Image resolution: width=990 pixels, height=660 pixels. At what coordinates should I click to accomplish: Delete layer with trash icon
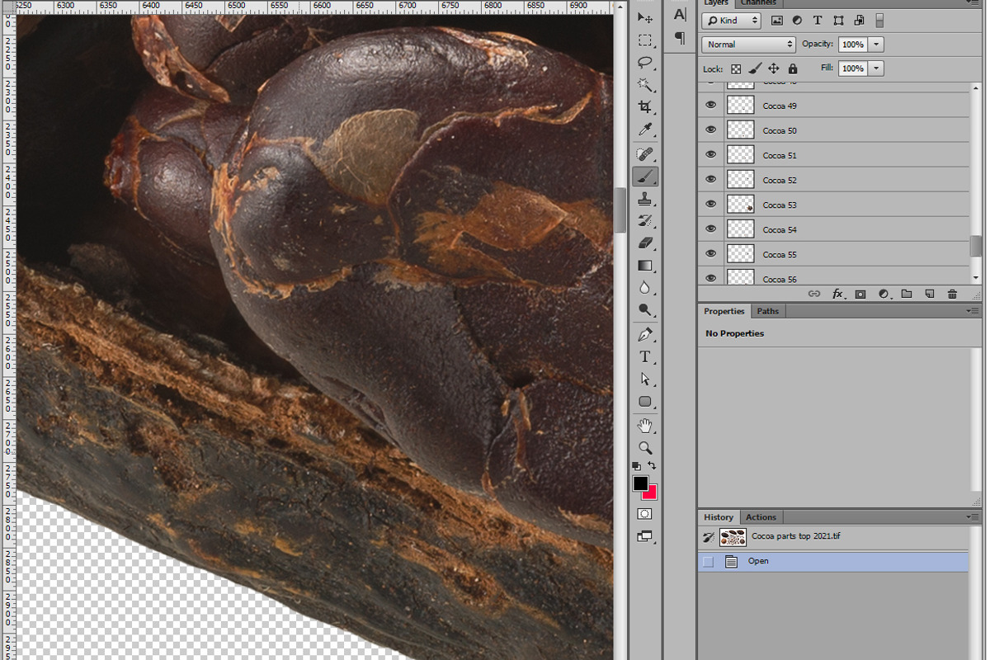pyautogui.click(x=952, y=294)
